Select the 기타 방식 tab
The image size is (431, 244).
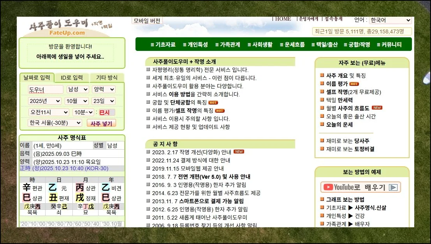(107, 78)
